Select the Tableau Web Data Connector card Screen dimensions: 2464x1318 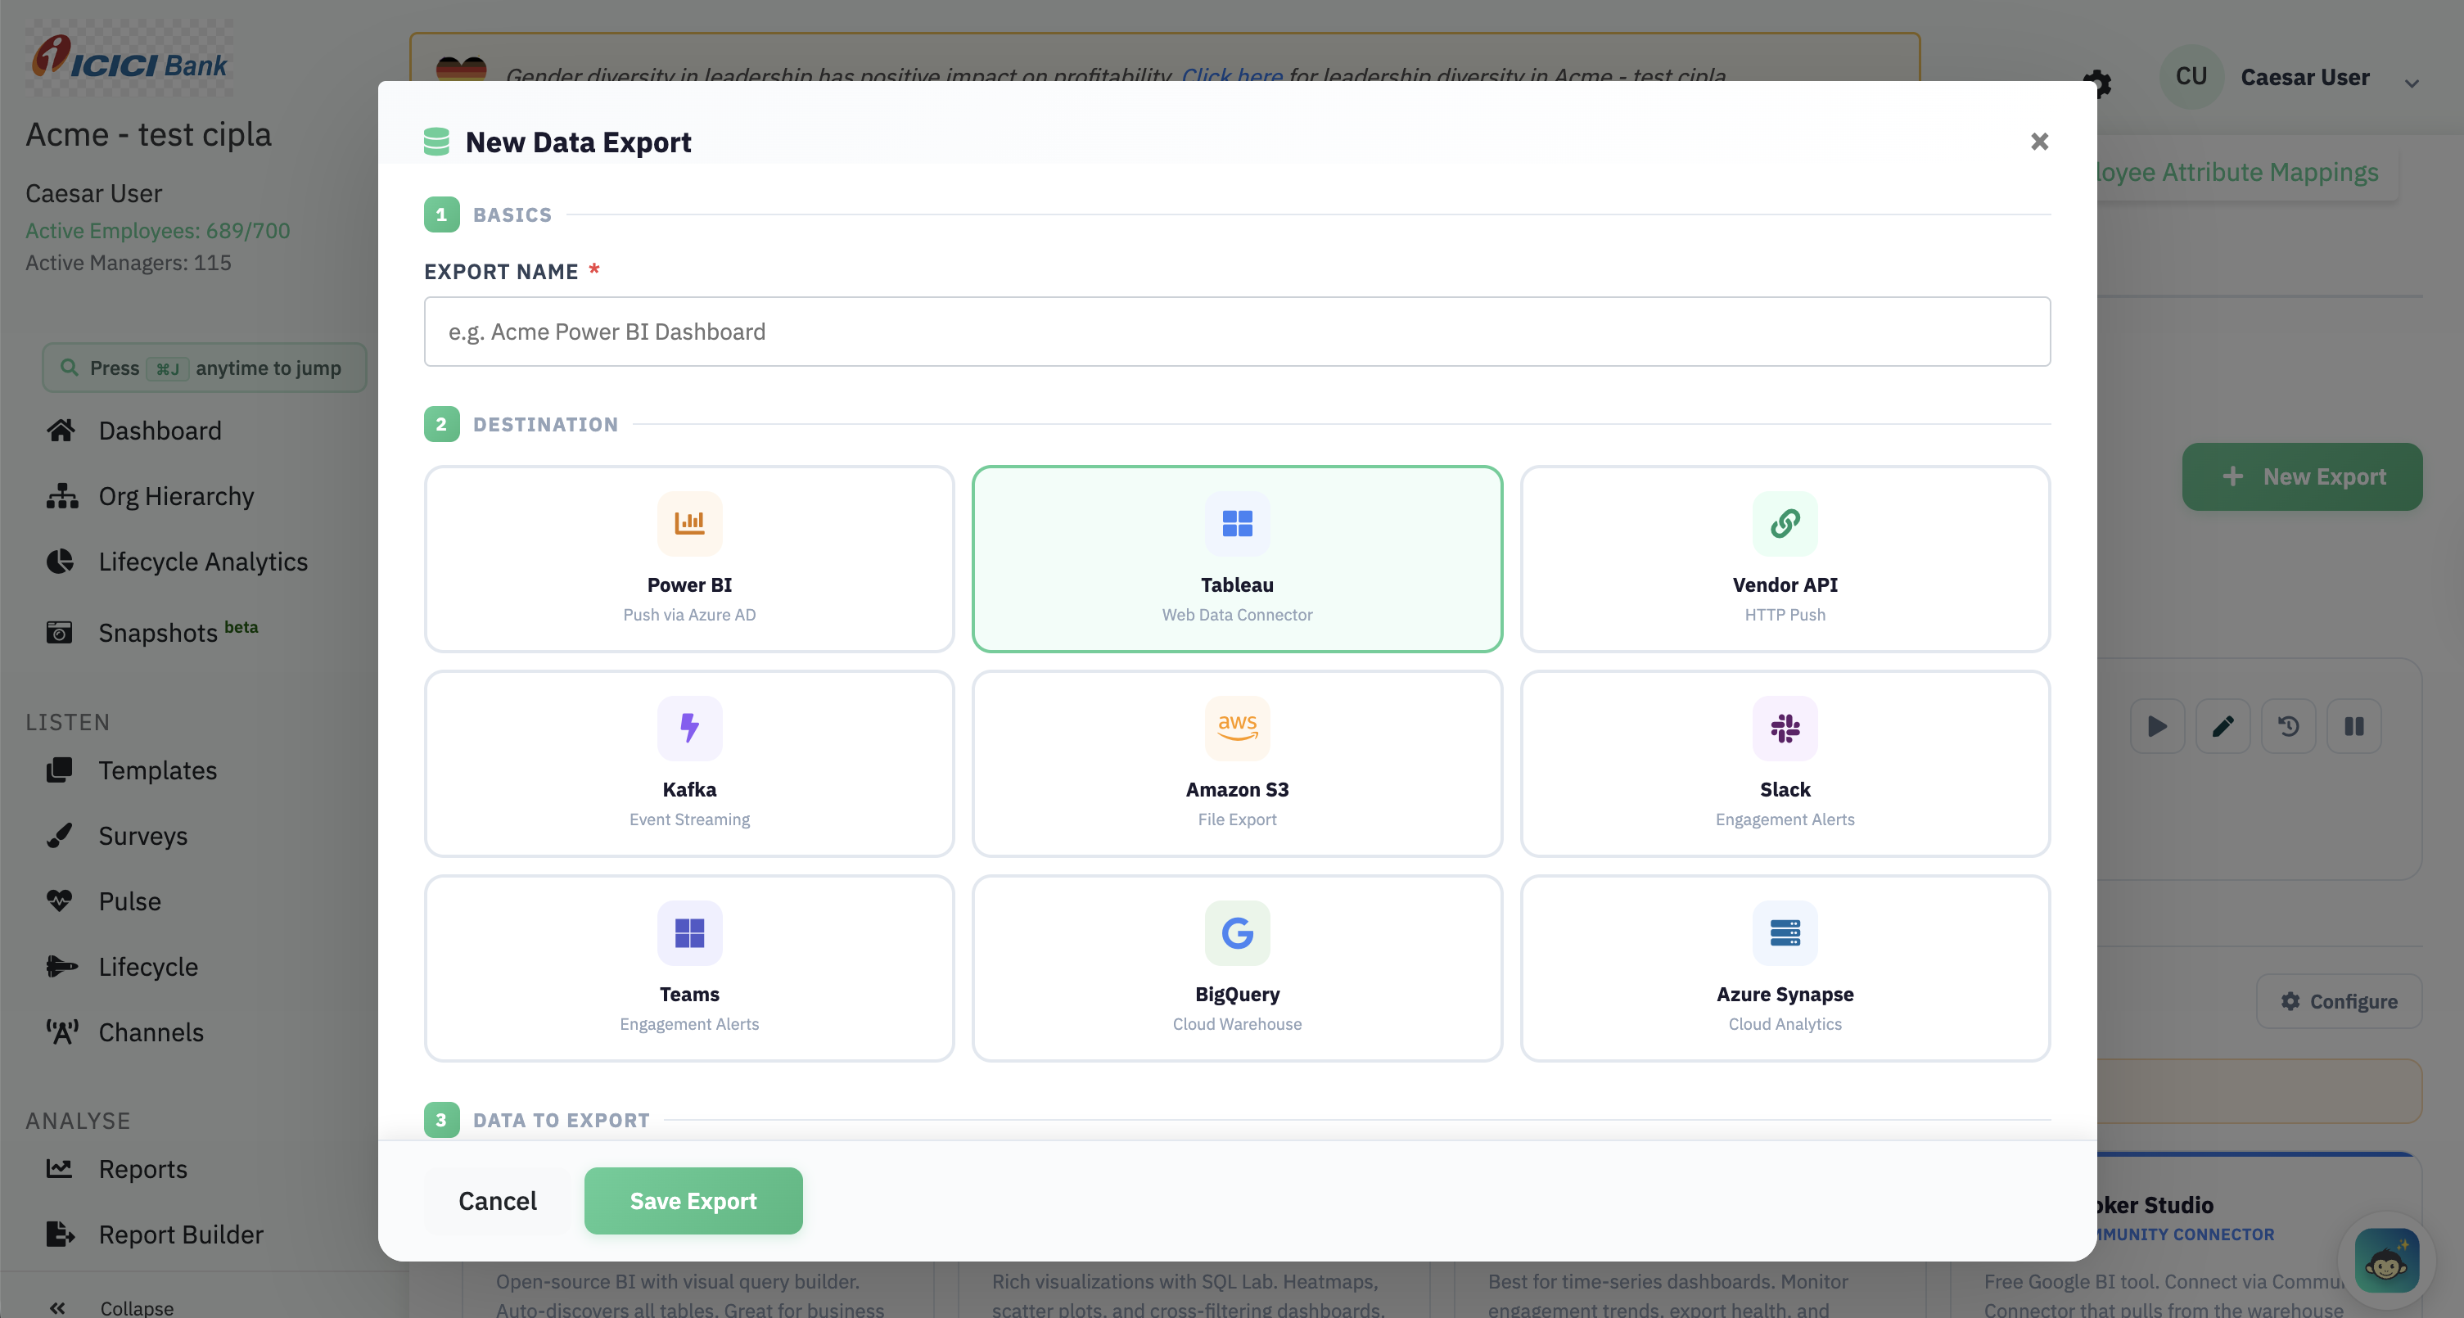coord(1237,558)
